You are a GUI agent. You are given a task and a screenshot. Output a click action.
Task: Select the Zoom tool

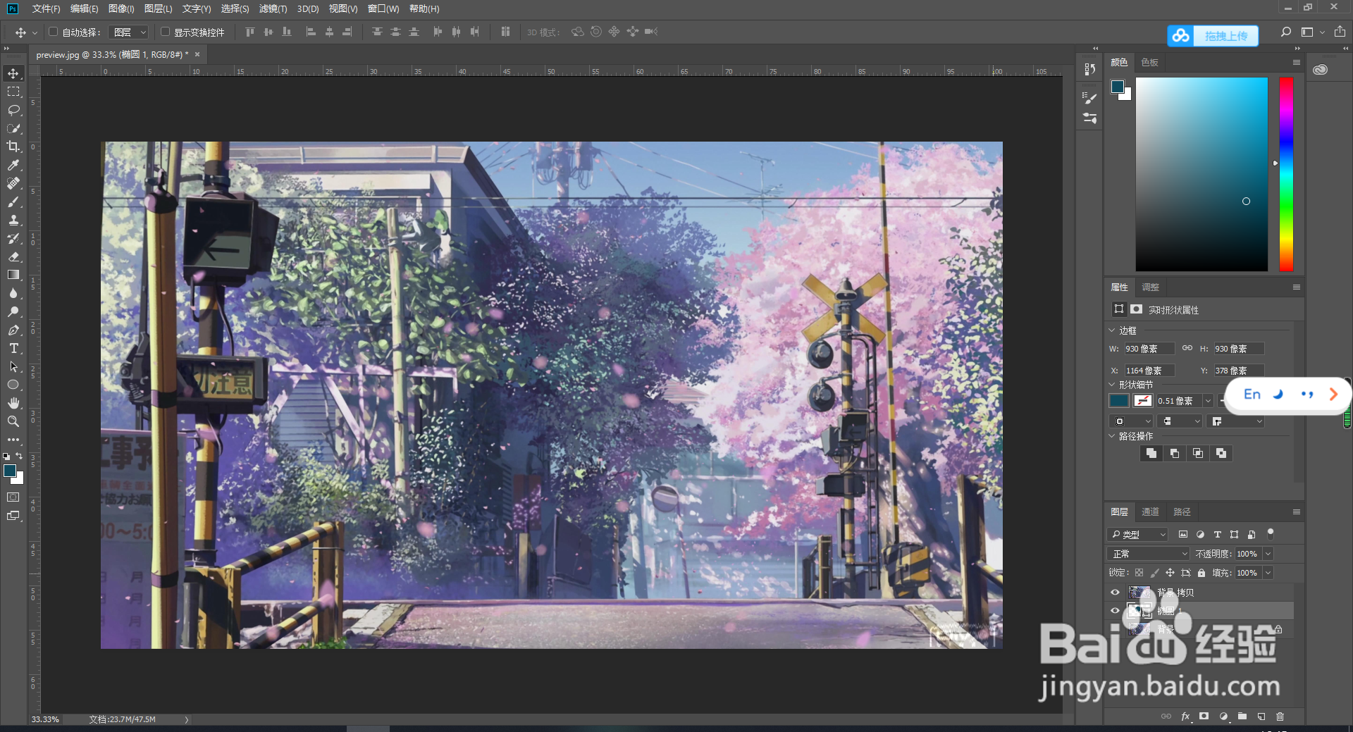pos(13,421)
